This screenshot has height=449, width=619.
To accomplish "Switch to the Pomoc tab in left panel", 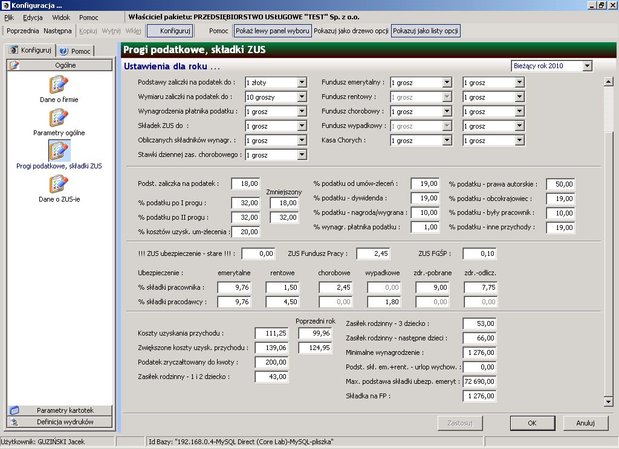I will tap(76, 51).
